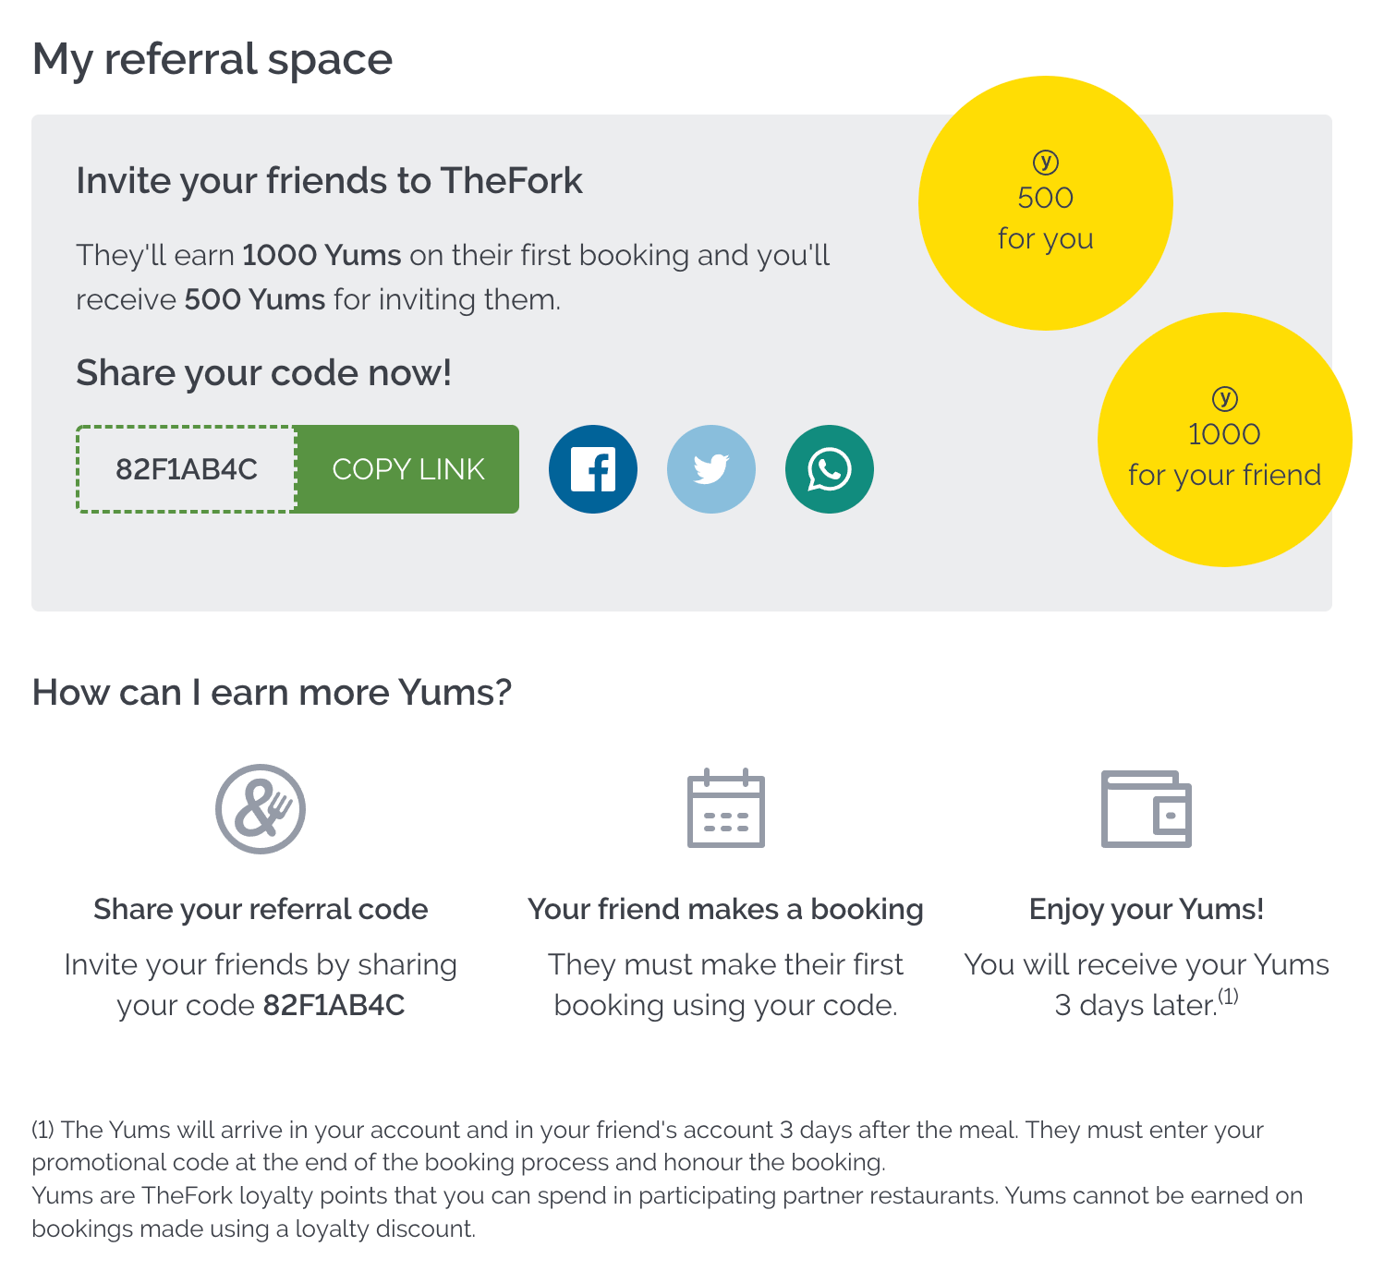The width and height of the screenshot is (1384, 1271).
Task: Click 'Invite your friends to TheFork' heading
Action: click(329, 181)
